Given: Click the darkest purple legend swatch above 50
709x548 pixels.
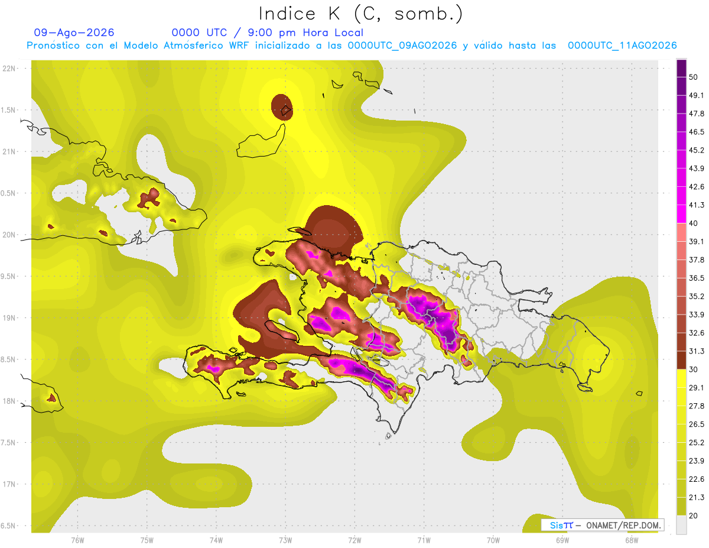Looking at the screenshot, I should (x=681, y=68).
